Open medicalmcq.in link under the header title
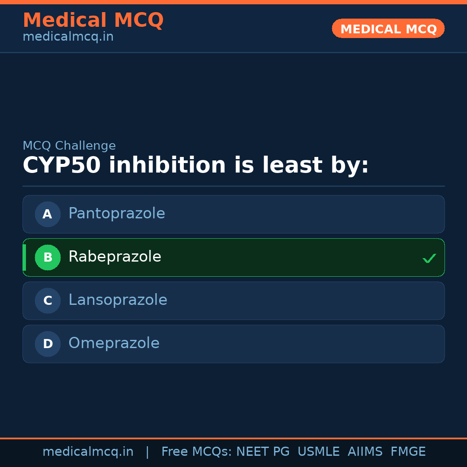This screenshot has width=467, height=467. coord(68,37)
